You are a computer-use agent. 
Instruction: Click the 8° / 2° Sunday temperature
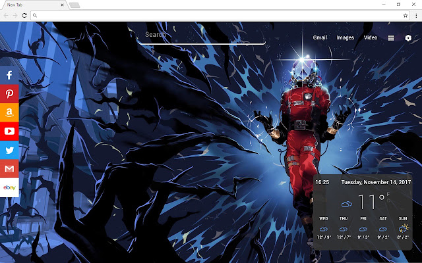click(x=403, y=237)
